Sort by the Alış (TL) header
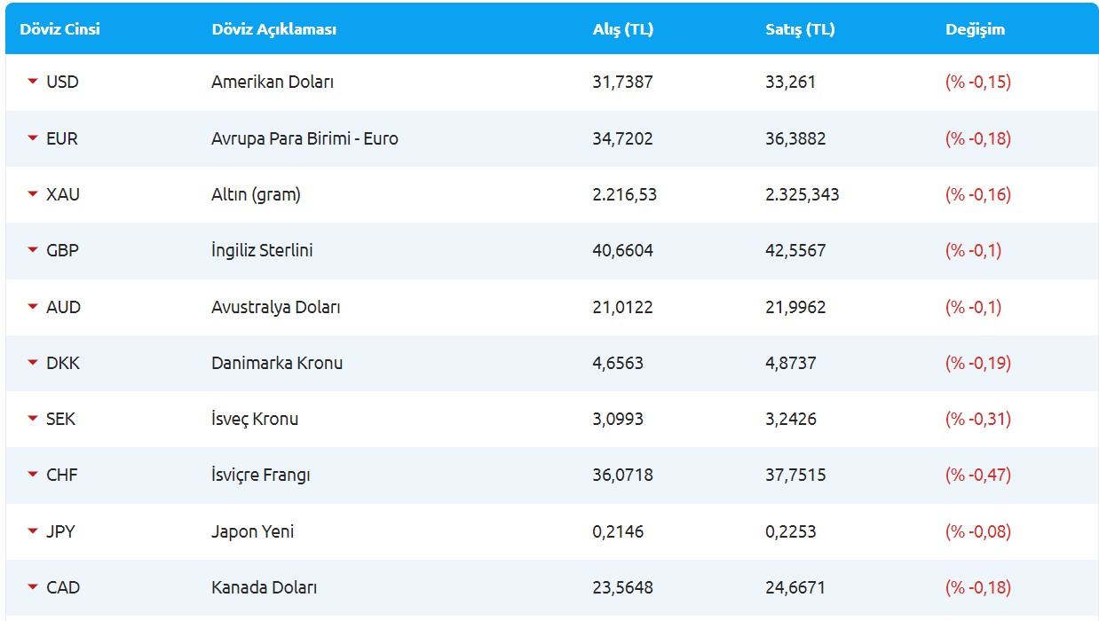 (622, 29)
